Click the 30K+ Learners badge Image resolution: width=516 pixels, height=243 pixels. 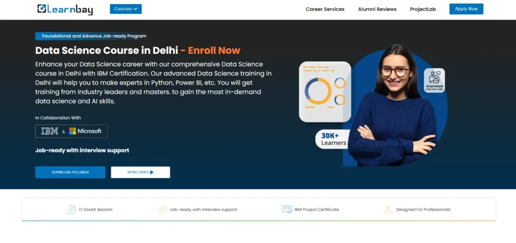click(x=333, y=139)
